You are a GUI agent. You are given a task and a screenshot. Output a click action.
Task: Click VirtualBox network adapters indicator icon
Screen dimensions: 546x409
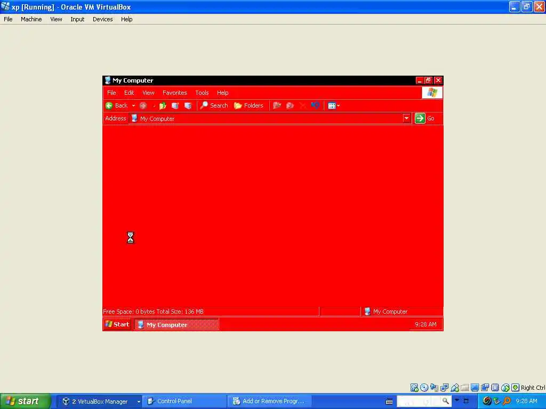click(444, 388)
